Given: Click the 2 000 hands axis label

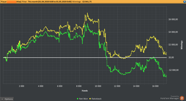Looking at the screenshot, I should click(x=22, y=86).
